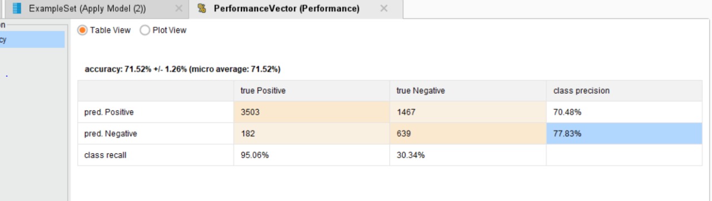Click the true Positive column header
The image size is (712, 201).
point(311,91)
